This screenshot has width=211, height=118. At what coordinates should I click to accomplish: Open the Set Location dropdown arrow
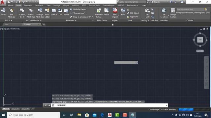[168, 16]
